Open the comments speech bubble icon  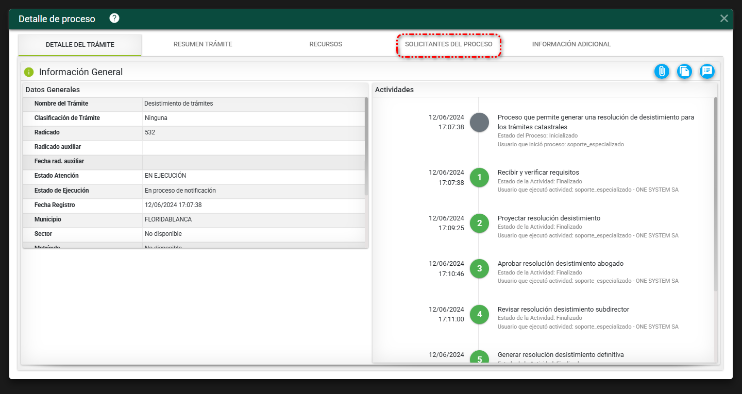tap(707, 72)
